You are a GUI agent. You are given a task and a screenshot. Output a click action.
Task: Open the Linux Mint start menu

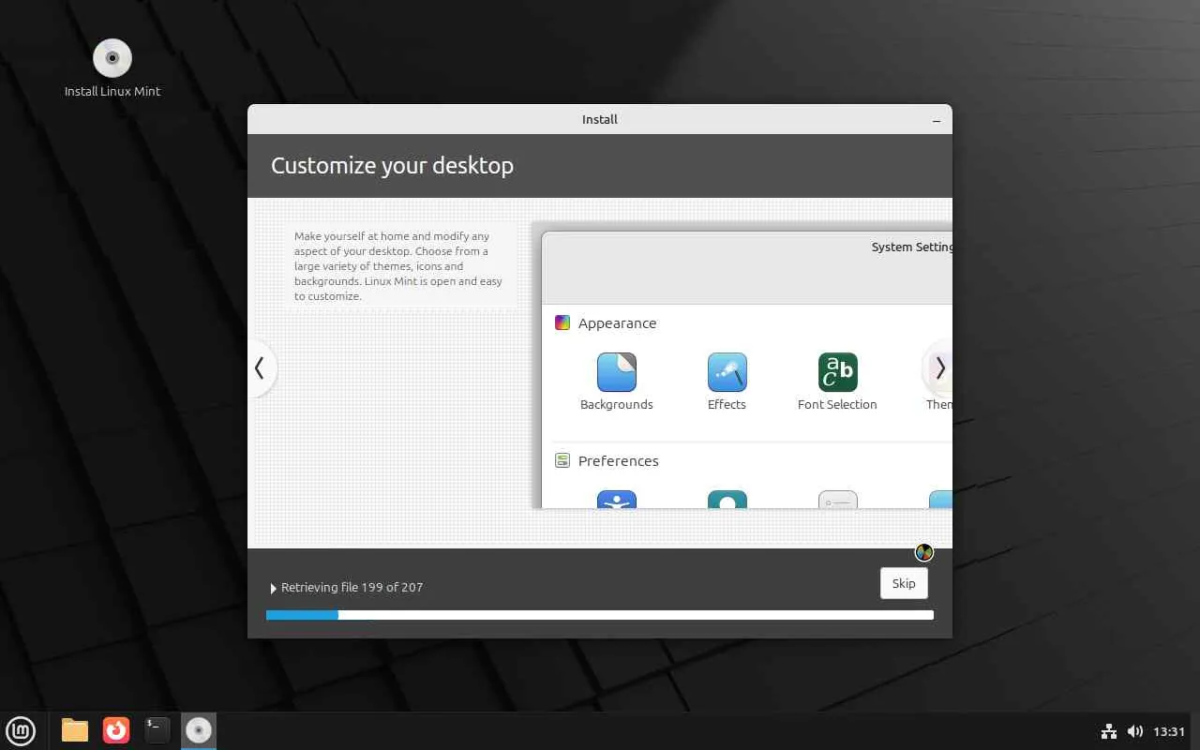click(21, 730)
